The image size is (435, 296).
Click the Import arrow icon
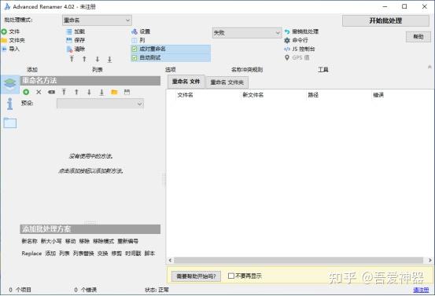pyautogui.click(x=4, y=49)
